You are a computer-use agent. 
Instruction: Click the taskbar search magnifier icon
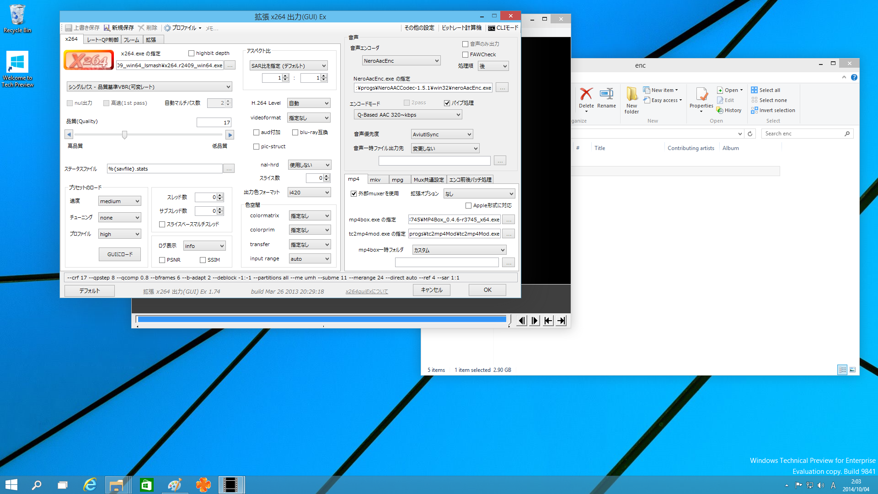coord(37,485)
